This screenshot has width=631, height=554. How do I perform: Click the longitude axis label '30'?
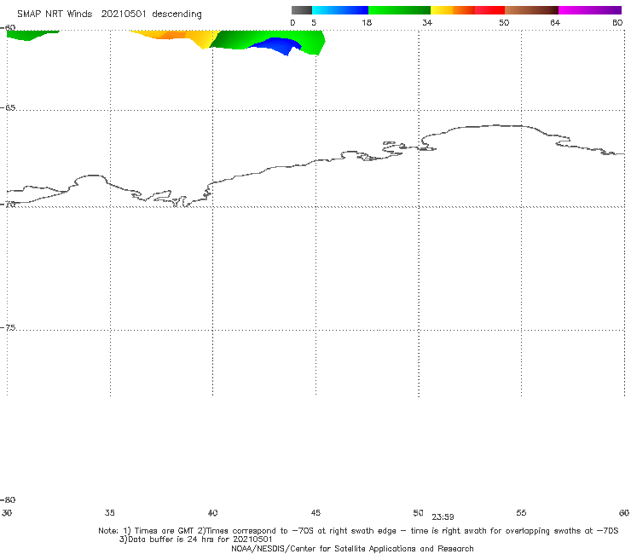point(7,513)
